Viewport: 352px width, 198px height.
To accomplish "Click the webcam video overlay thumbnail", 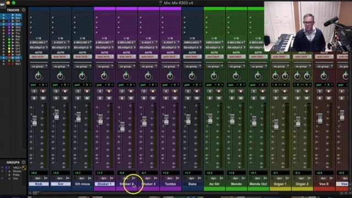I will (308, 26).
